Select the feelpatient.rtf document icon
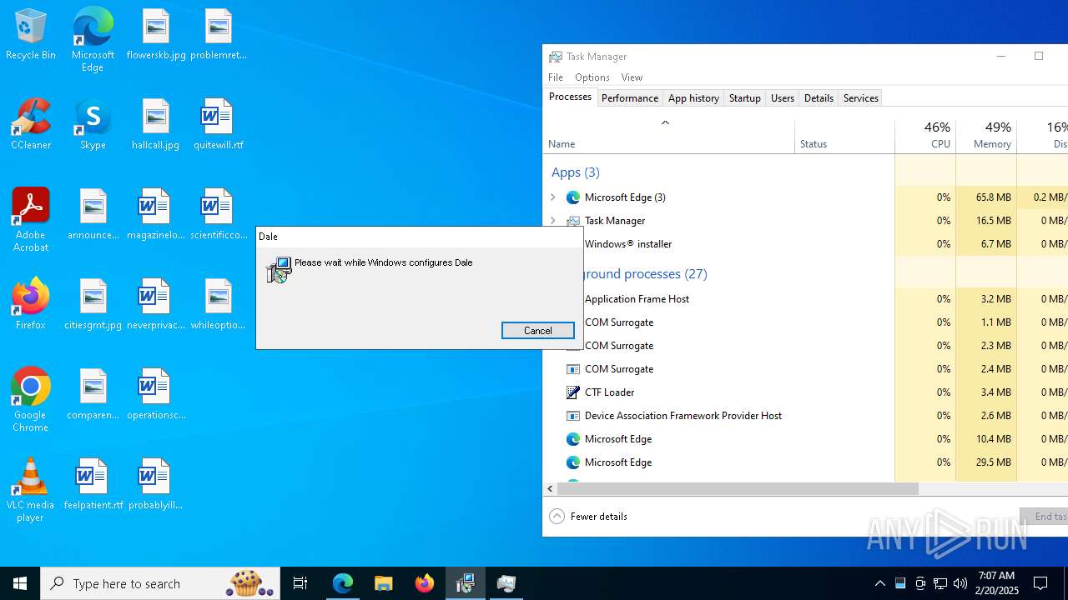1068x600 pixels. (93, 484)
